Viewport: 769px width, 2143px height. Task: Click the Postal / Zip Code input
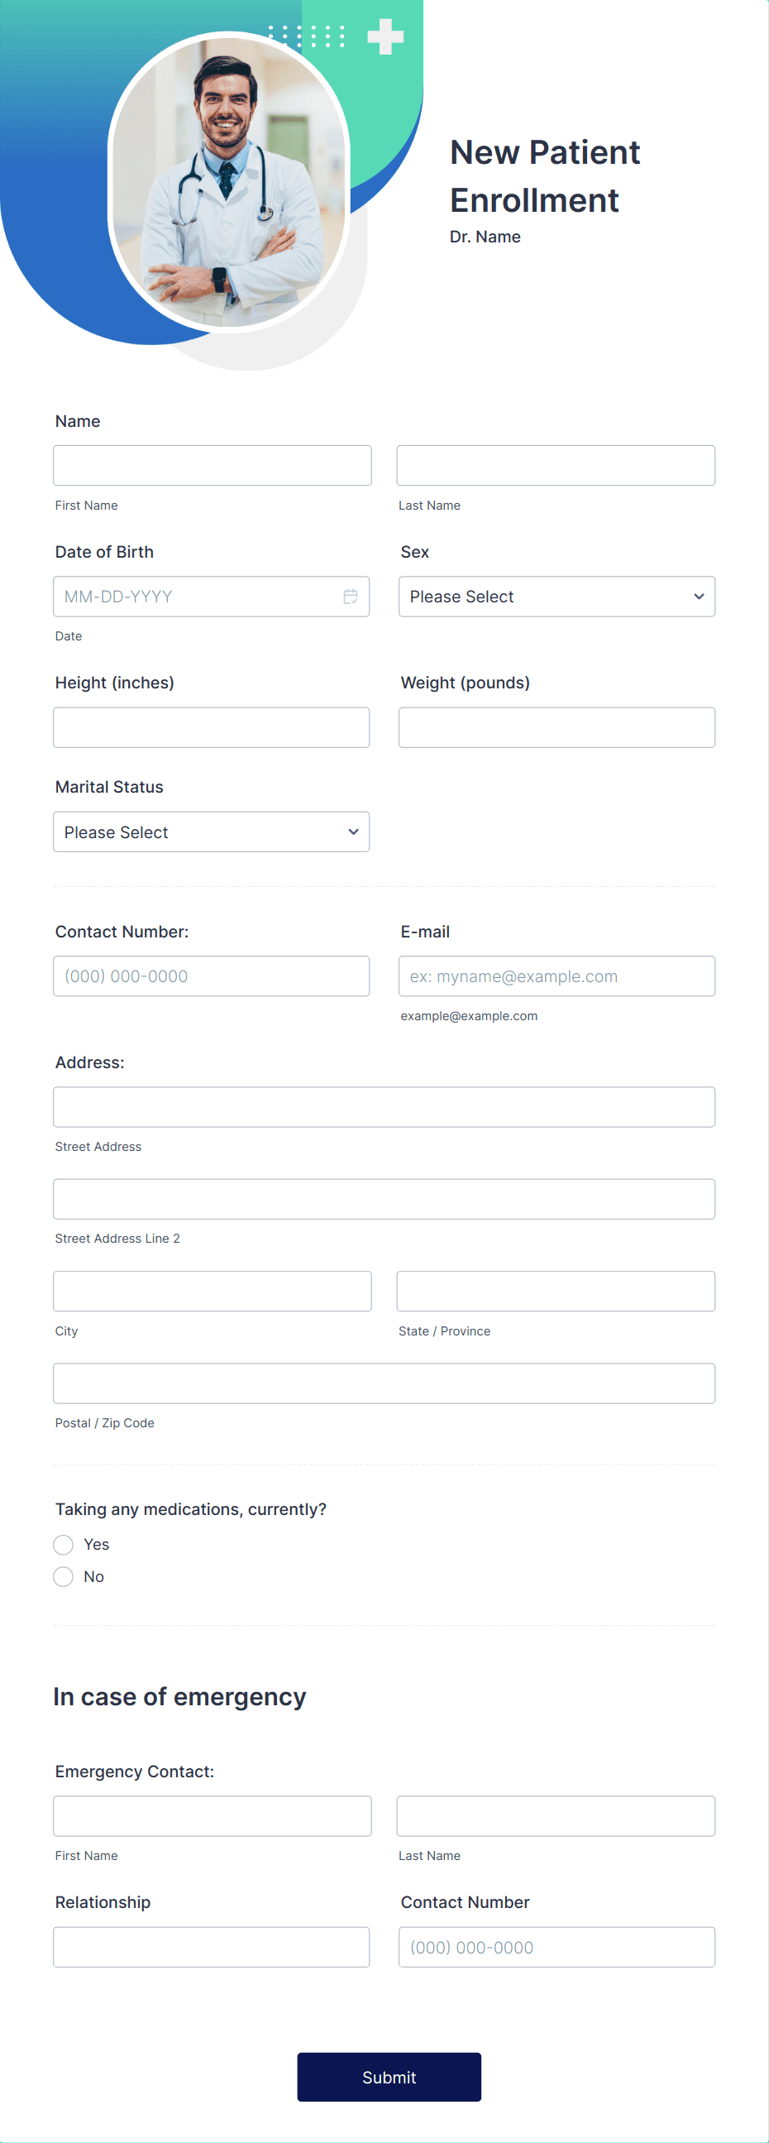click(x=383, y=1383)
